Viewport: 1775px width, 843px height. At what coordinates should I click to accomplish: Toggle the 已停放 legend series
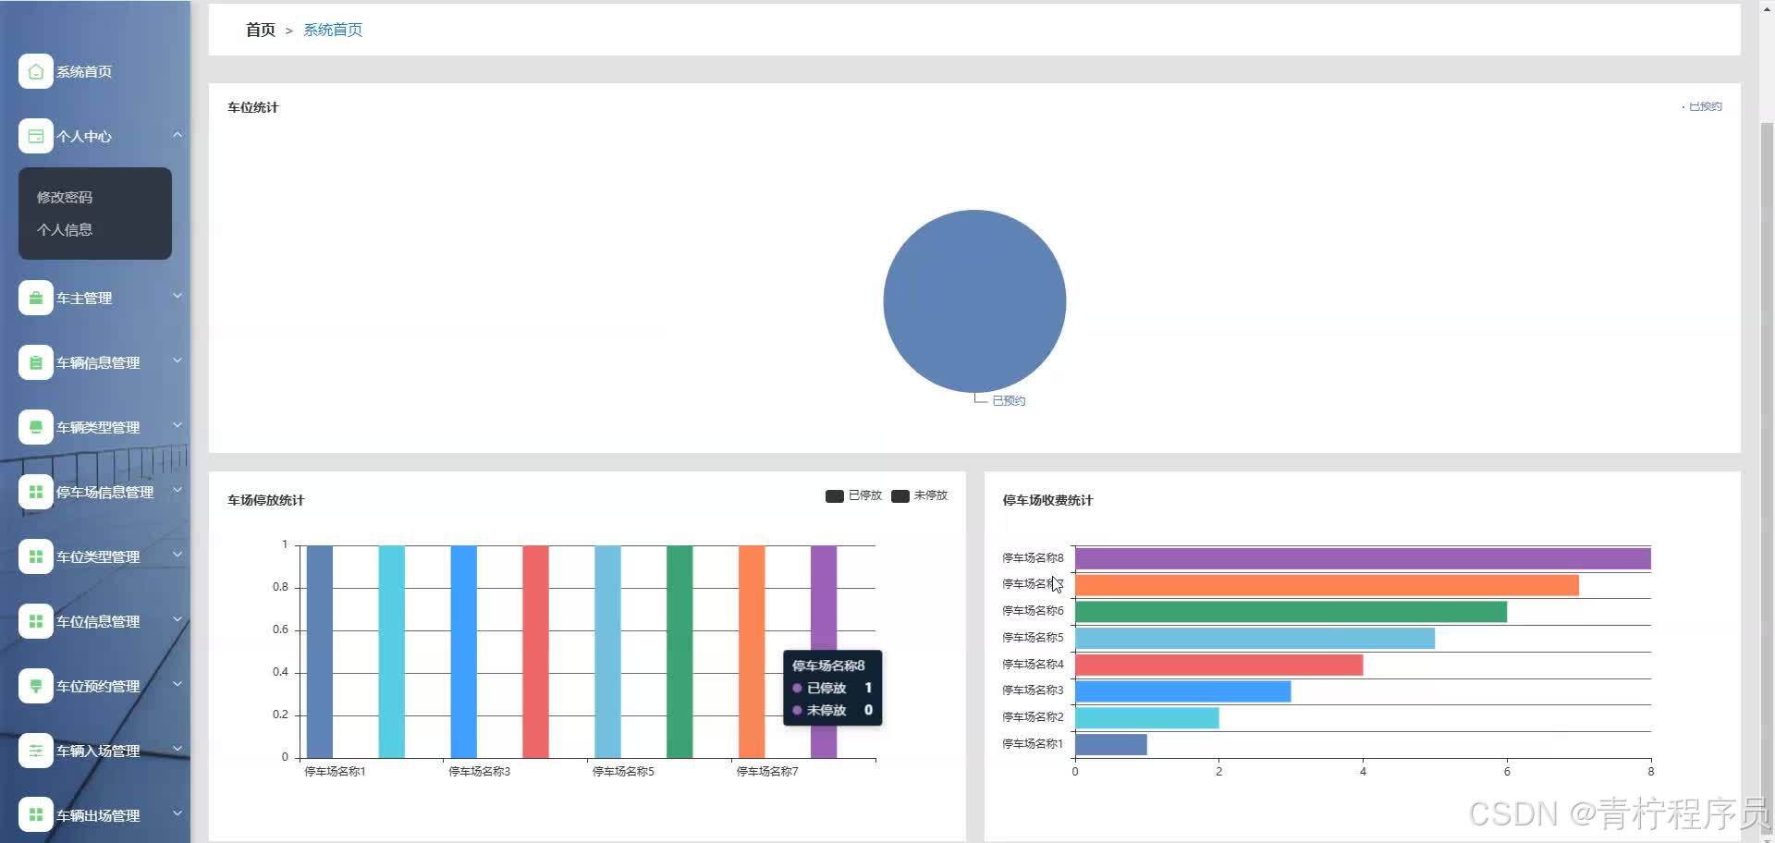click(853, 495)
